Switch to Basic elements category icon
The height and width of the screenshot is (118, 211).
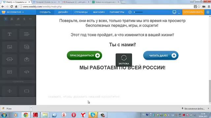[x=6, y=19]
